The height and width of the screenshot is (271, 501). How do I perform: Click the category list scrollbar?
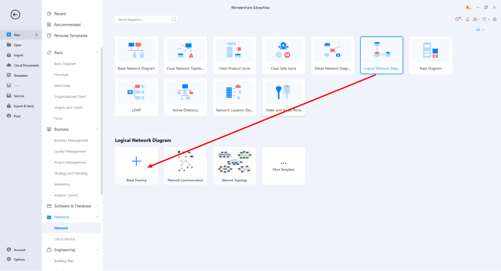point(102,121)
